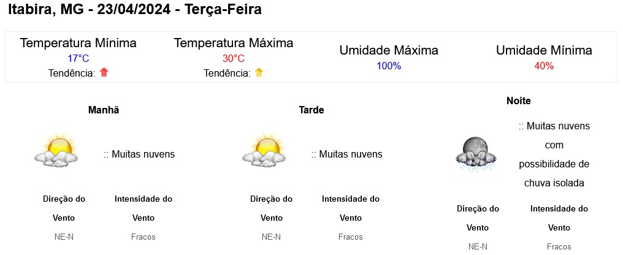Click the Tarde Fracos wind intensity value
Viewport: 623px width, 255px height.
pos(351,237)
